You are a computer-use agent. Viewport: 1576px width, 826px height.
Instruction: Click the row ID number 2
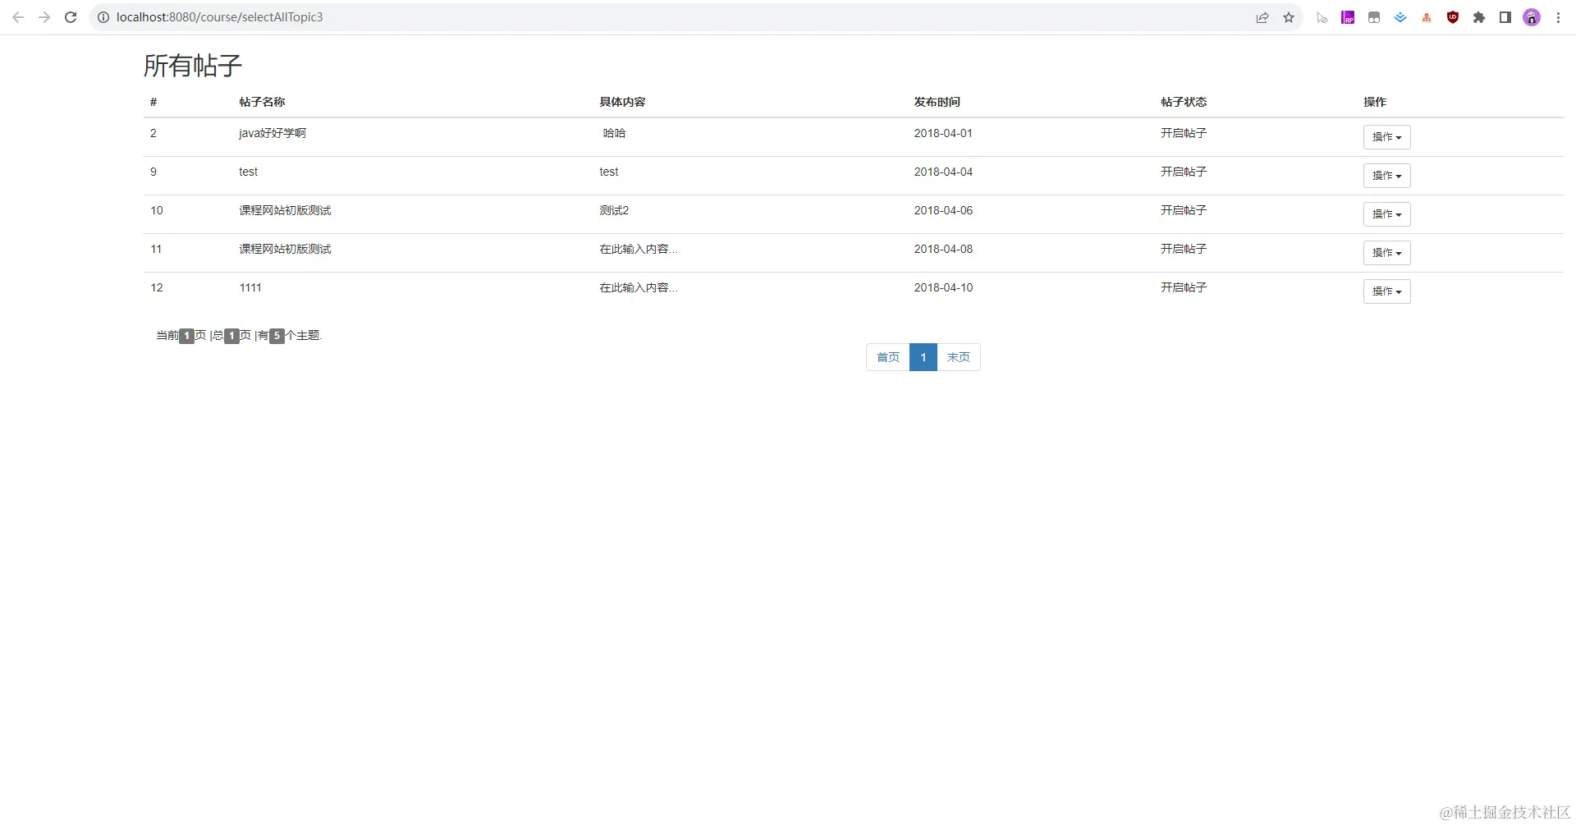click(x=153, y=133)
